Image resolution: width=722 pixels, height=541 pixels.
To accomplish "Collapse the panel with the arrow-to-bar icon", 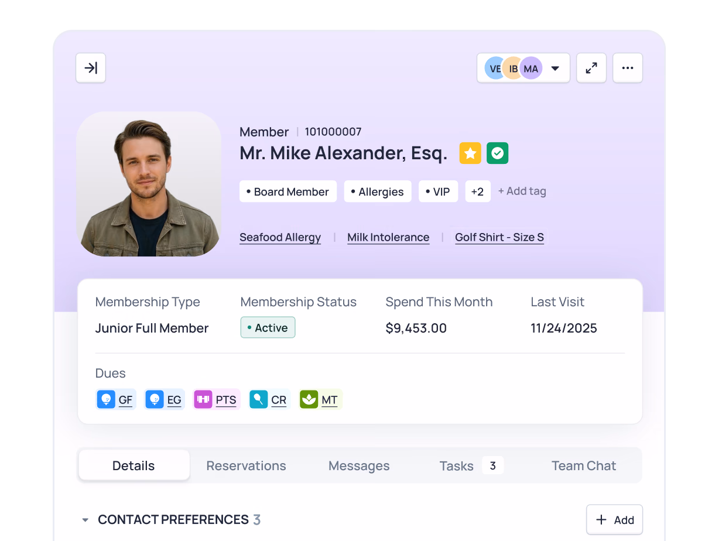I will pos(91,68).
